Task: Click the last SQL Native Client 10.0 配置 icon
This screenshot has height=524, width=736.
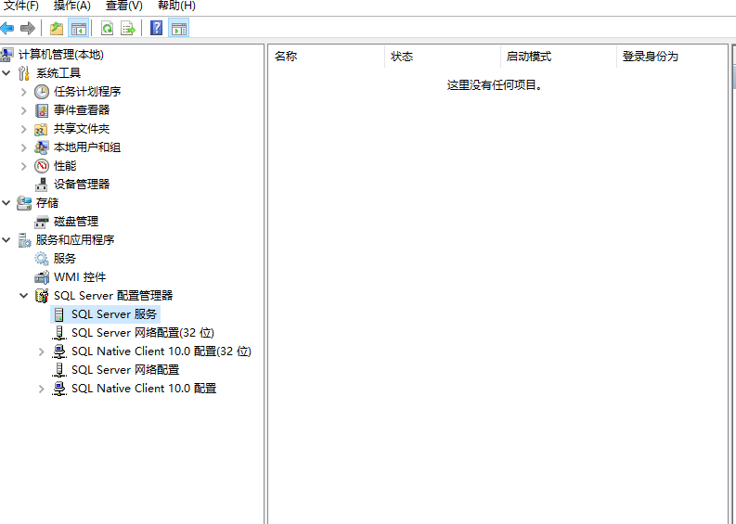Action: click(x=59, y=389)
